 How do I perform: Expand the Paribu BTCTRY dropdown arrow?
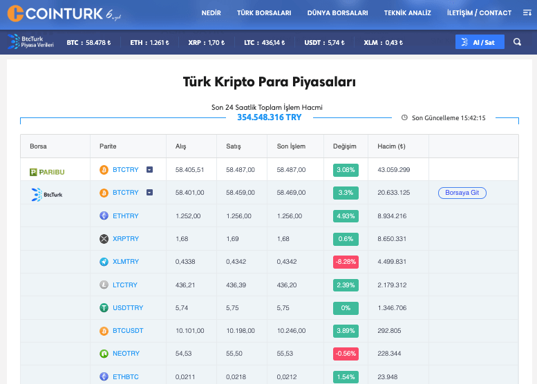coord(149,170)
